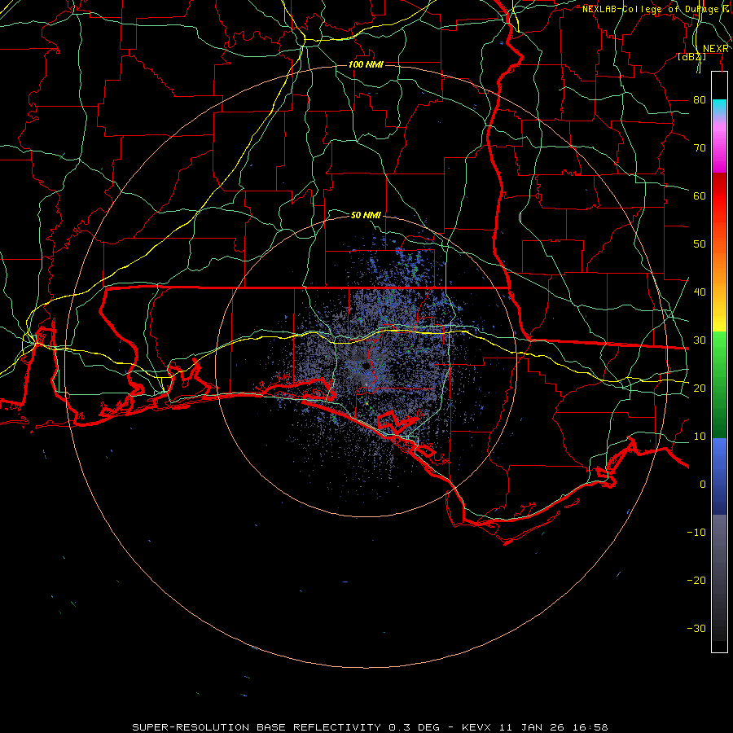Click the 30 value on the dBZ scale
733x733 pixels.
(700, 340)
